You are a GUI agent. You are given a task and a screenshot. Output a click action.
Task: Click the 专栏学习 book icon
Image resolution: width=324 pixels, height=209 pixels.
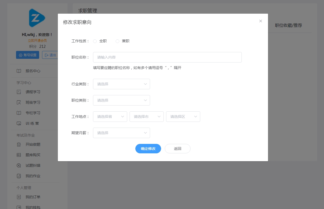(19, 113)
